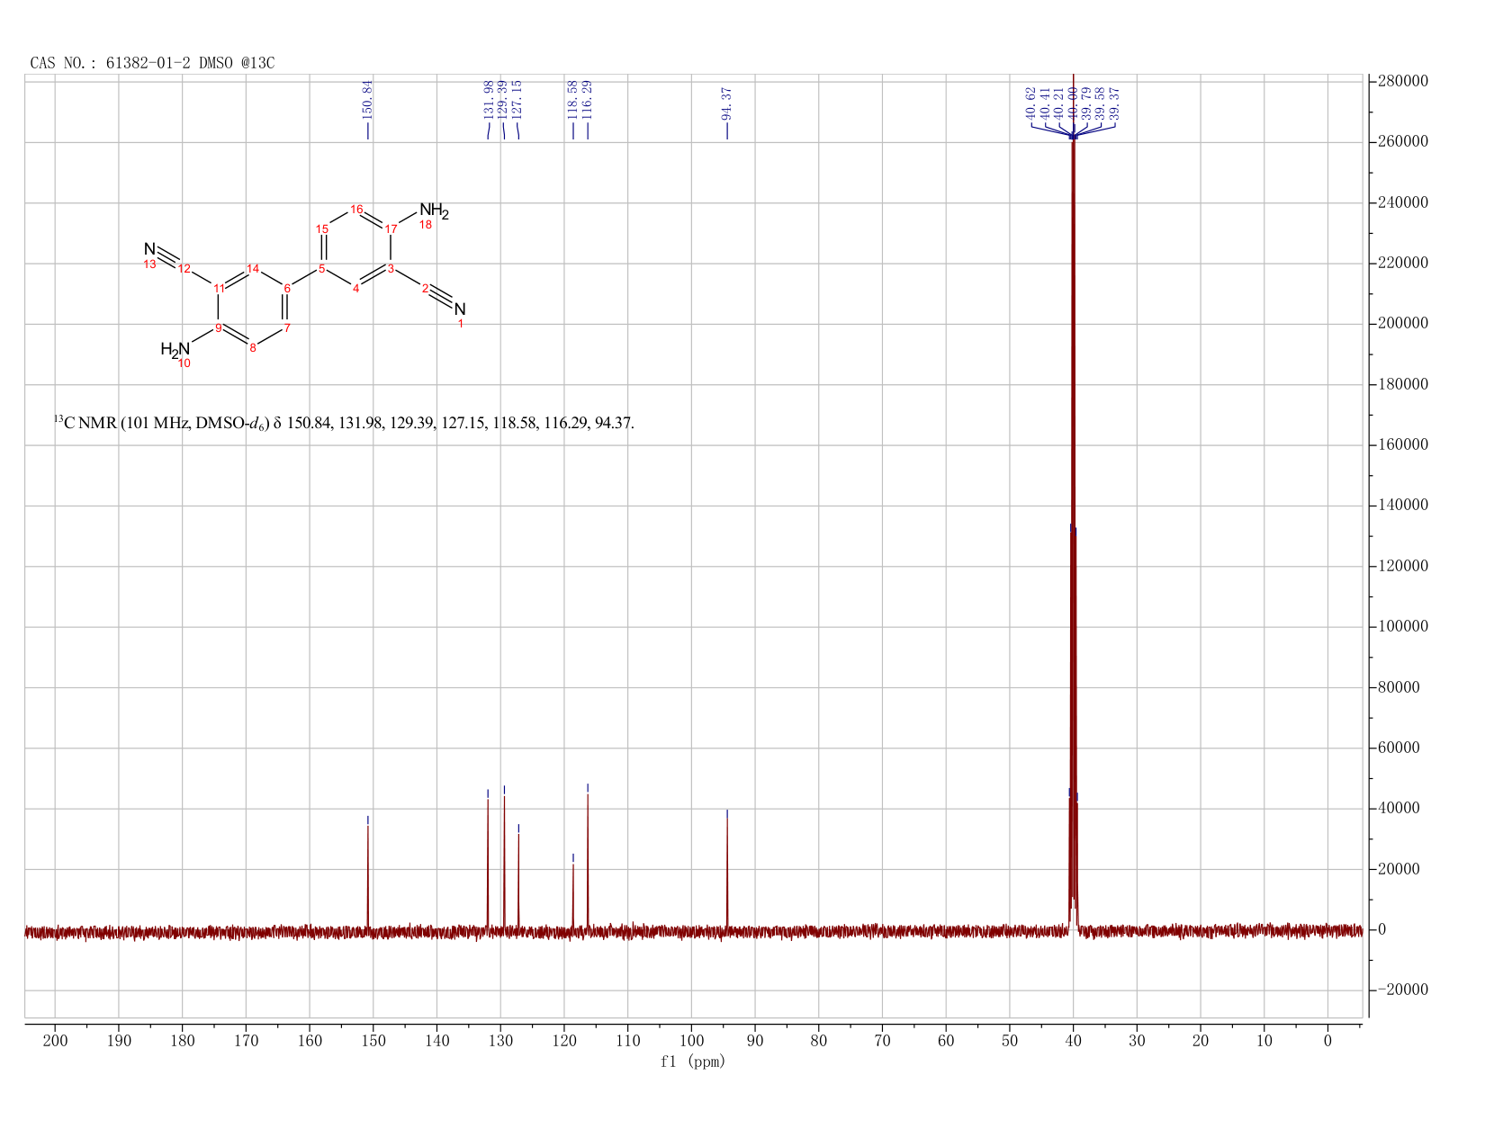This screenshot has width=1485, height=1147.
Task: Select the 94.37 ppm peak label
Action: (x=727, y=103)
